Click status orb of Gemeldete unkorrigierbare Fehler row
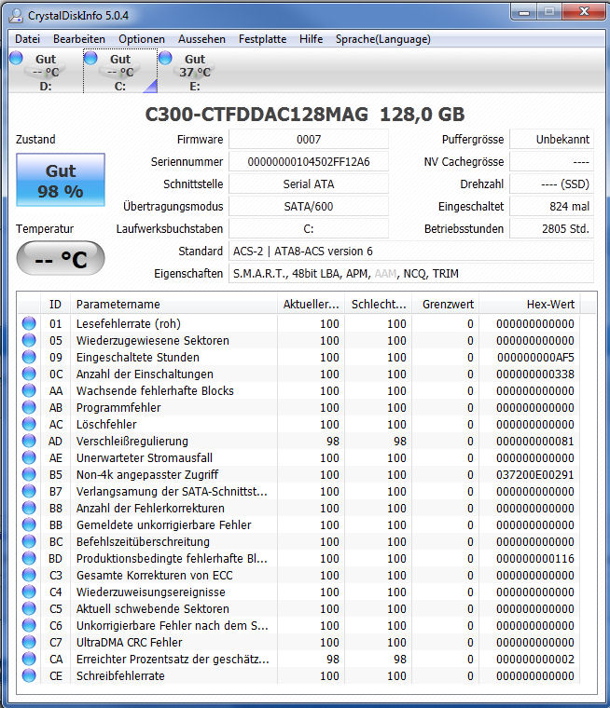 tap(29, 524)
